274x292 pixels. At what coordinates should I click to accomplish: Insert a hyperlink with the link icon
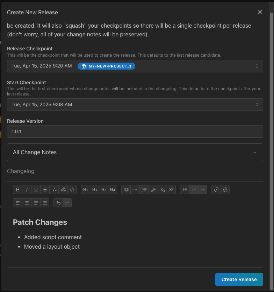216,190
